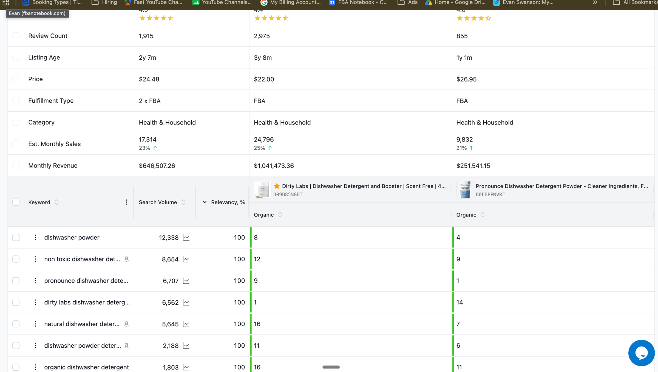The height and width of the screenshot is (372, 658).
Task: Show trend graph for natural dishwasher detergent keyword
Action: [186, 324]
